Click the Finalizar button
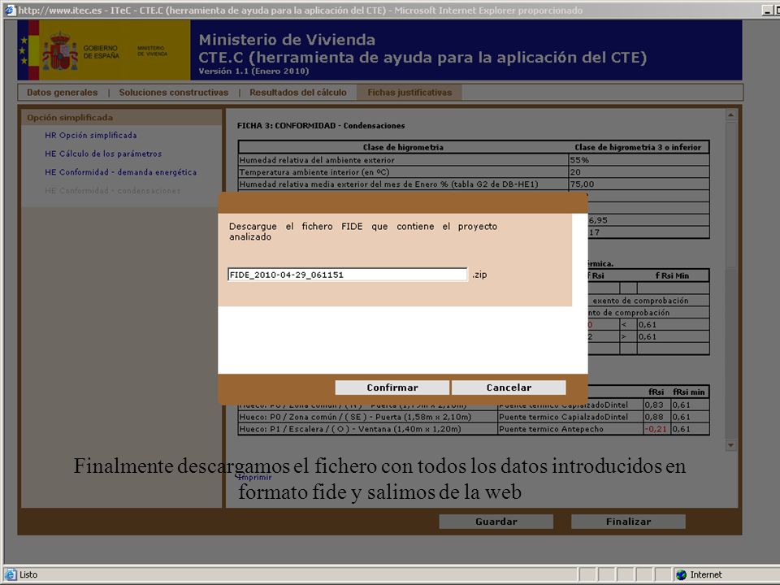The image size is (780, 585). (628, 522)
